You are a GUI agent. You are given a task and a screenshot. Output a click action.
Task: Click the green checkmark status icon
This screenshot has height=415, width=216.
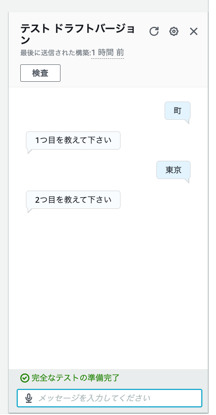point(25,378)
